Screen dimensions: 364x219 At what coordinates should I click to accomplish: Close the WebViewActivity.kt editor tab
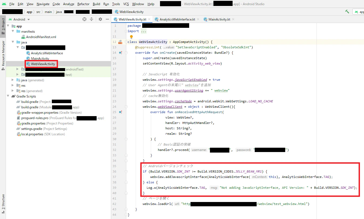pyautogui.click(x=149, y=19)
